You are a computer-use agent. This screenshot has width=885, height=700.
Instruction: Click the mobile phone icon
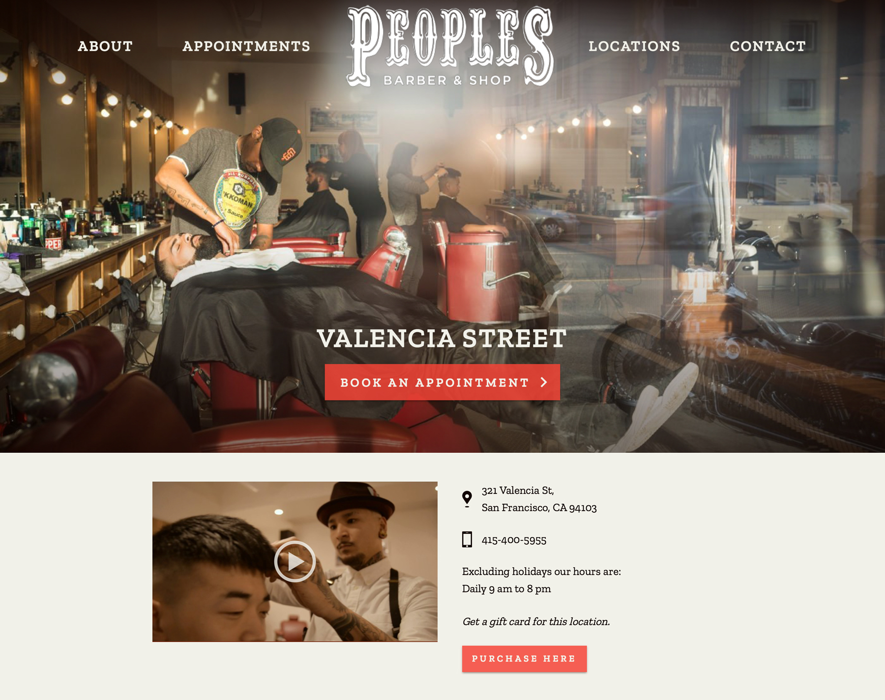pos(467,539)
